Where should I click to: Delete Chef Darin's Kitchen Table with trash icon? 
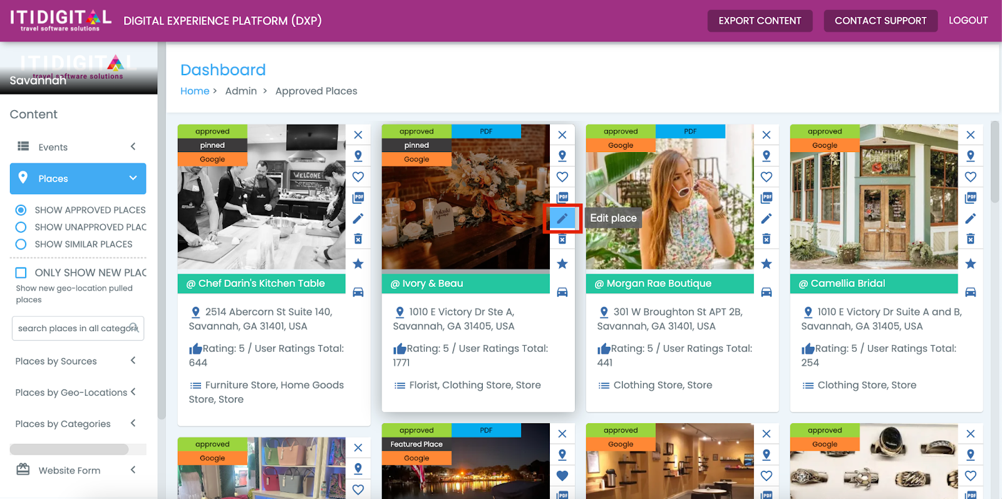[x=358, y=239]
